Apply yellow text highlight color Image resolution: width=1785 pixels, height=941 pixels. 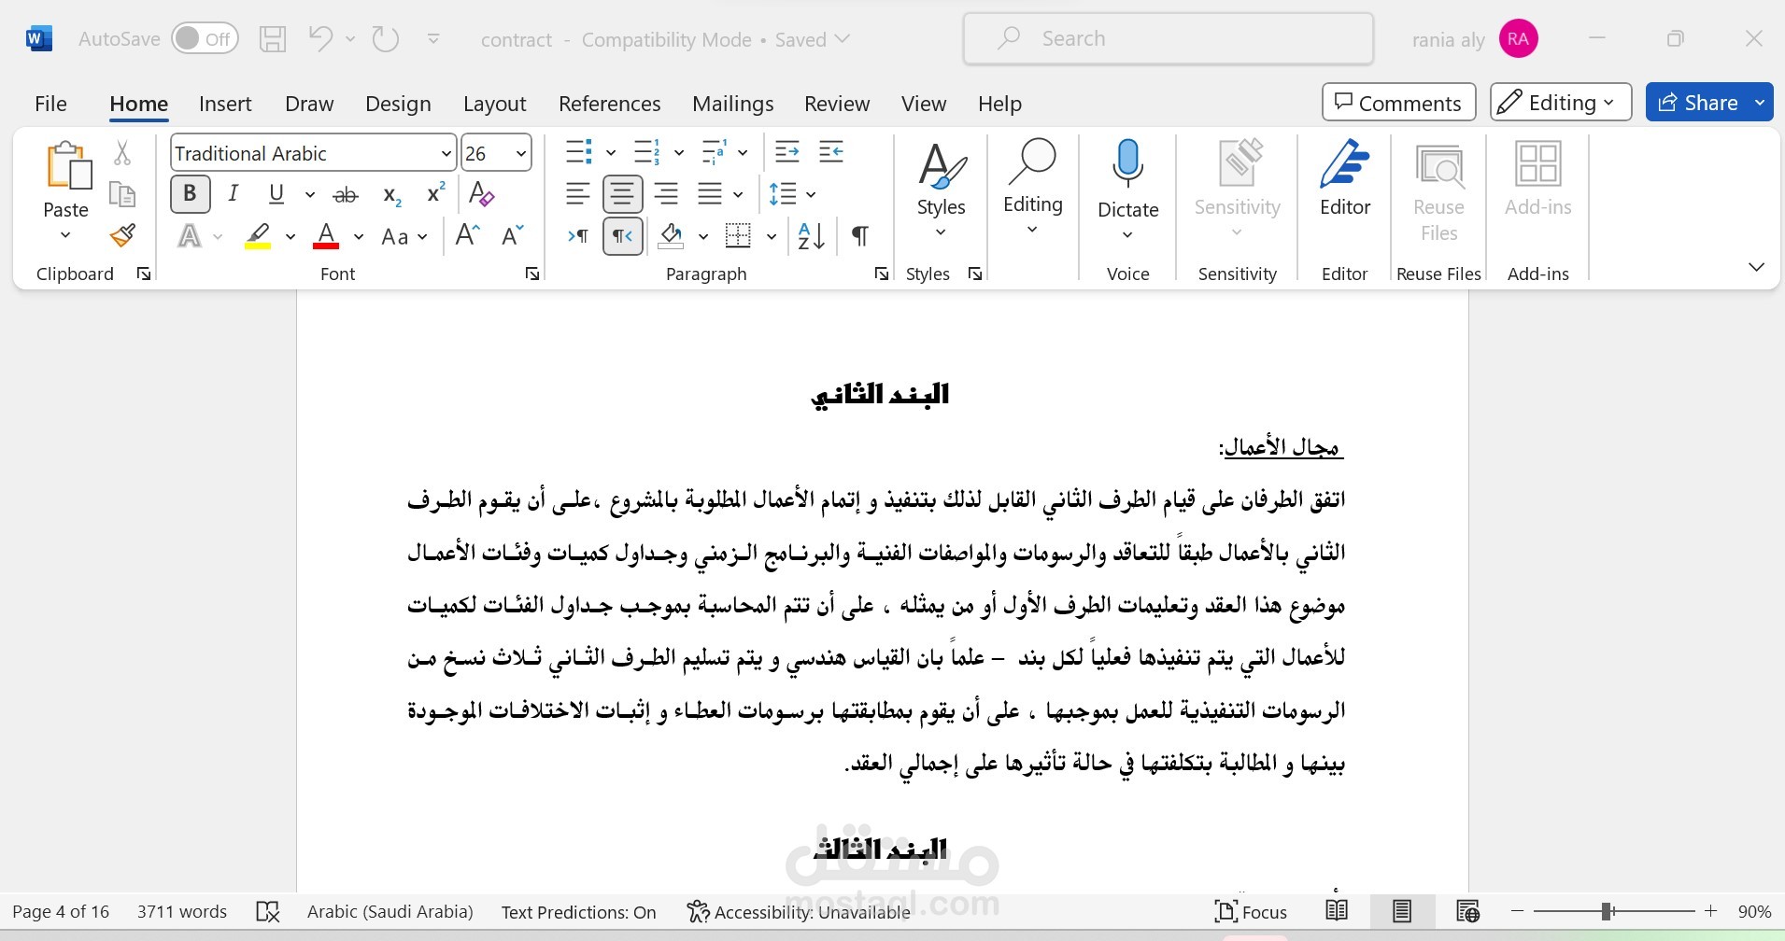point(258,236)
